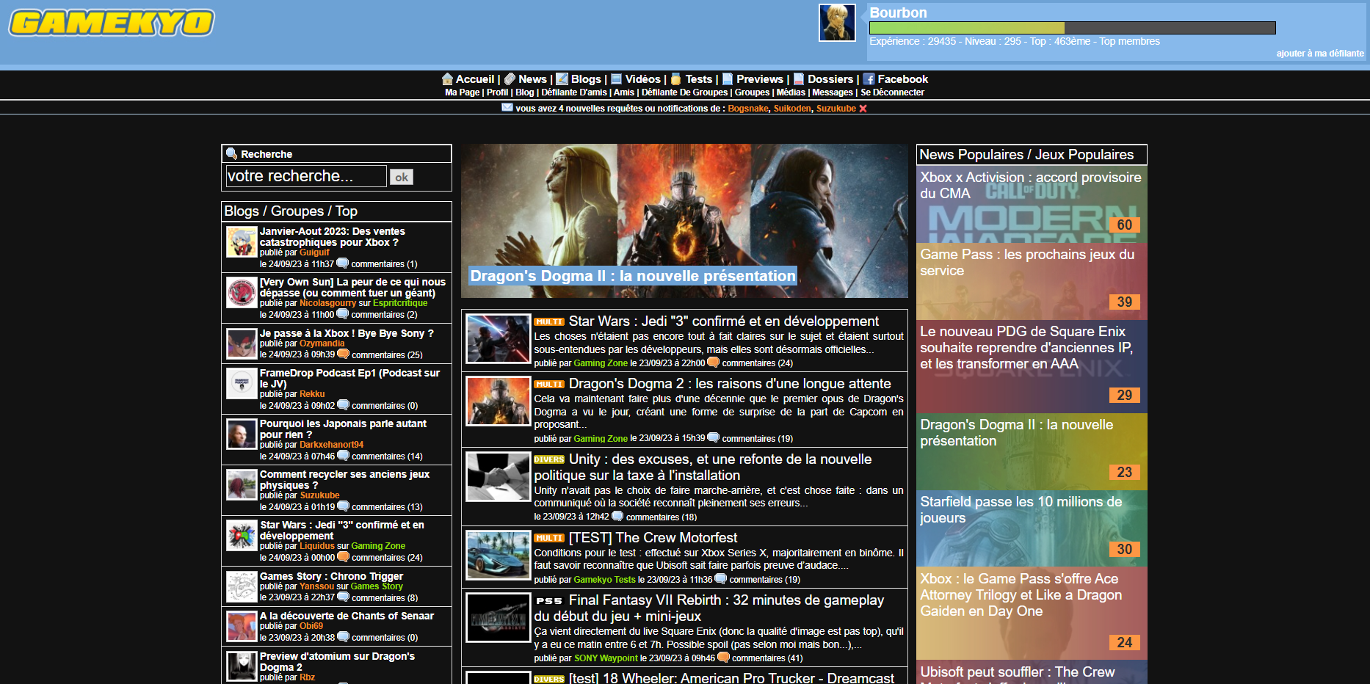This screenshot has width=1370, height=684.
Task: Click PS5 badge on Final Fantasy VII Rebirth
Action: pyautogui.click(x=549, y=600)
